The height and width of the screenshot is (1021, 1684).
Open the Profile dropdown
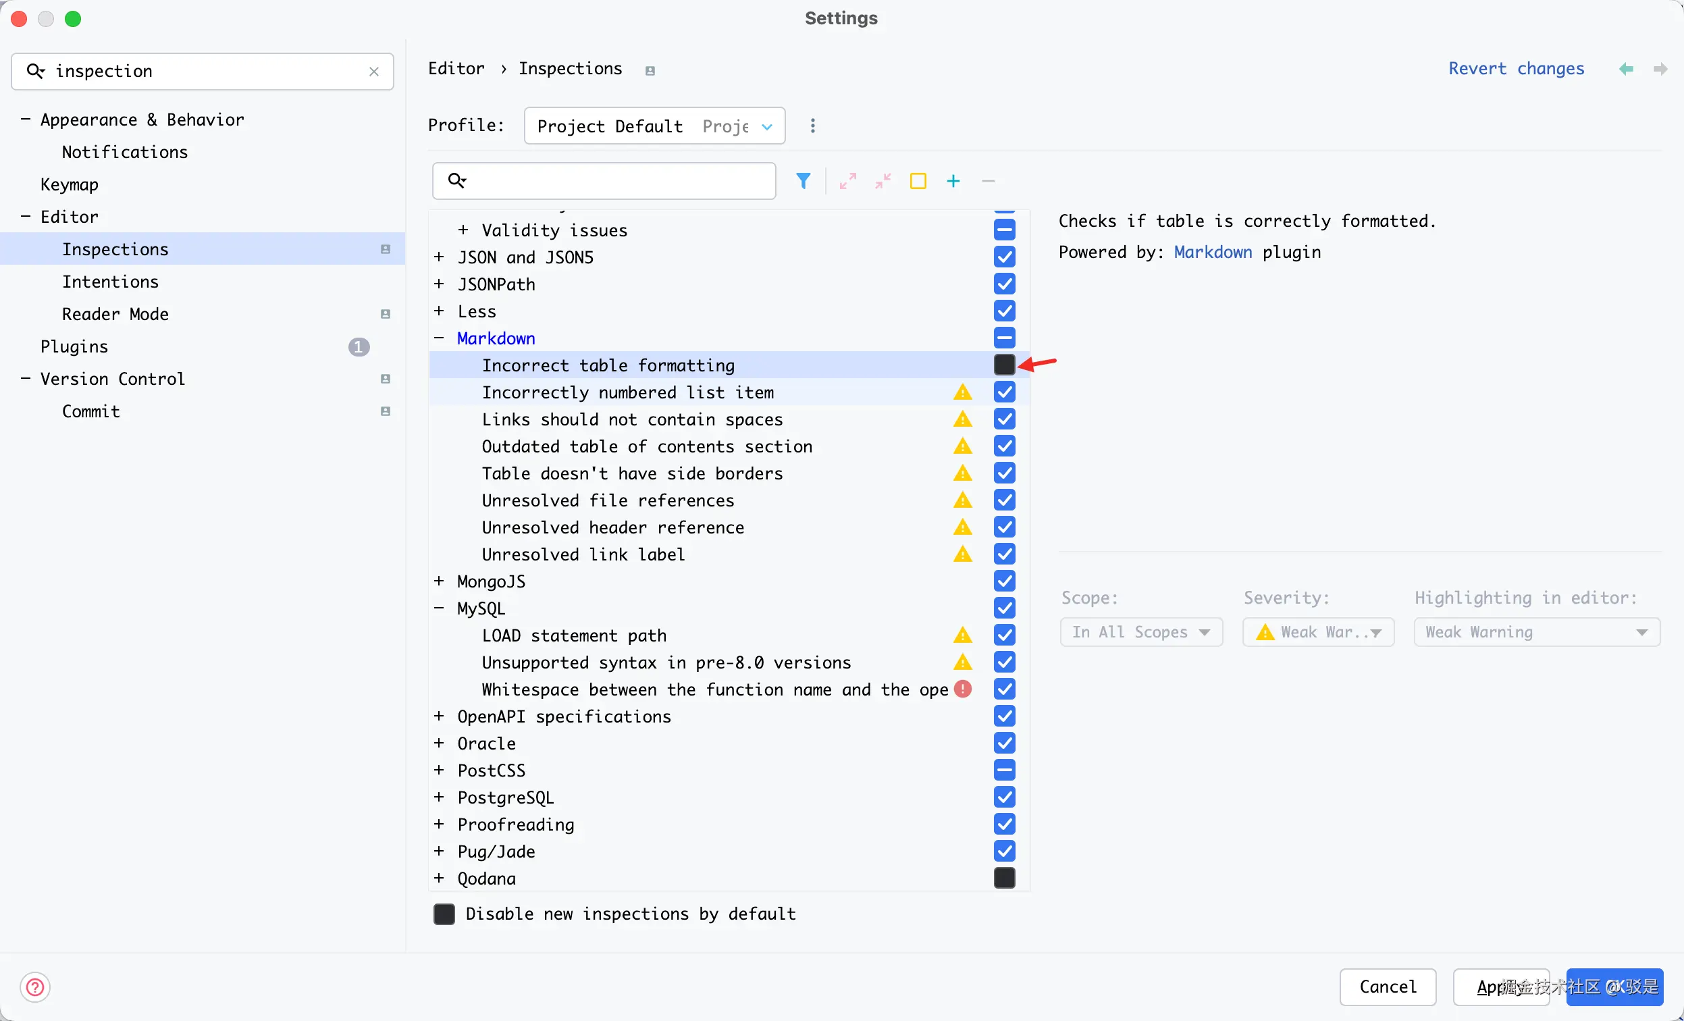pyautogui.click(x=654, y=126)
